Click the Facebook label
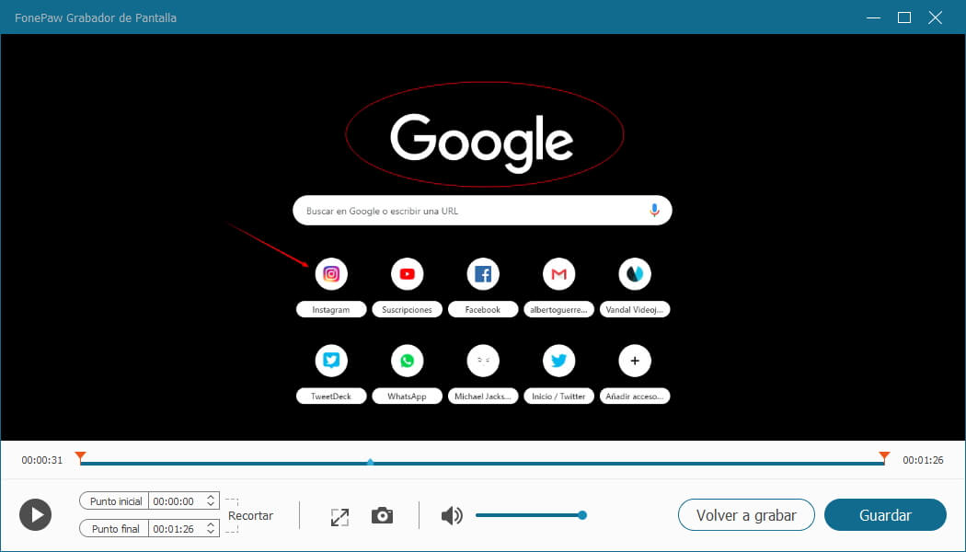 coord(482,309)
